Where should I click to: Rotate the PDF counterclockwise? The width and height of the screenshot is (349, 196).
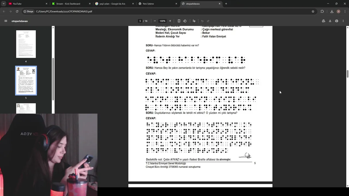[185, 21]
